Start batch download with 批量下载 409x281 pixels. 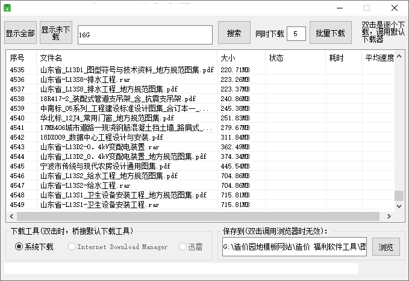click(330, 33)
